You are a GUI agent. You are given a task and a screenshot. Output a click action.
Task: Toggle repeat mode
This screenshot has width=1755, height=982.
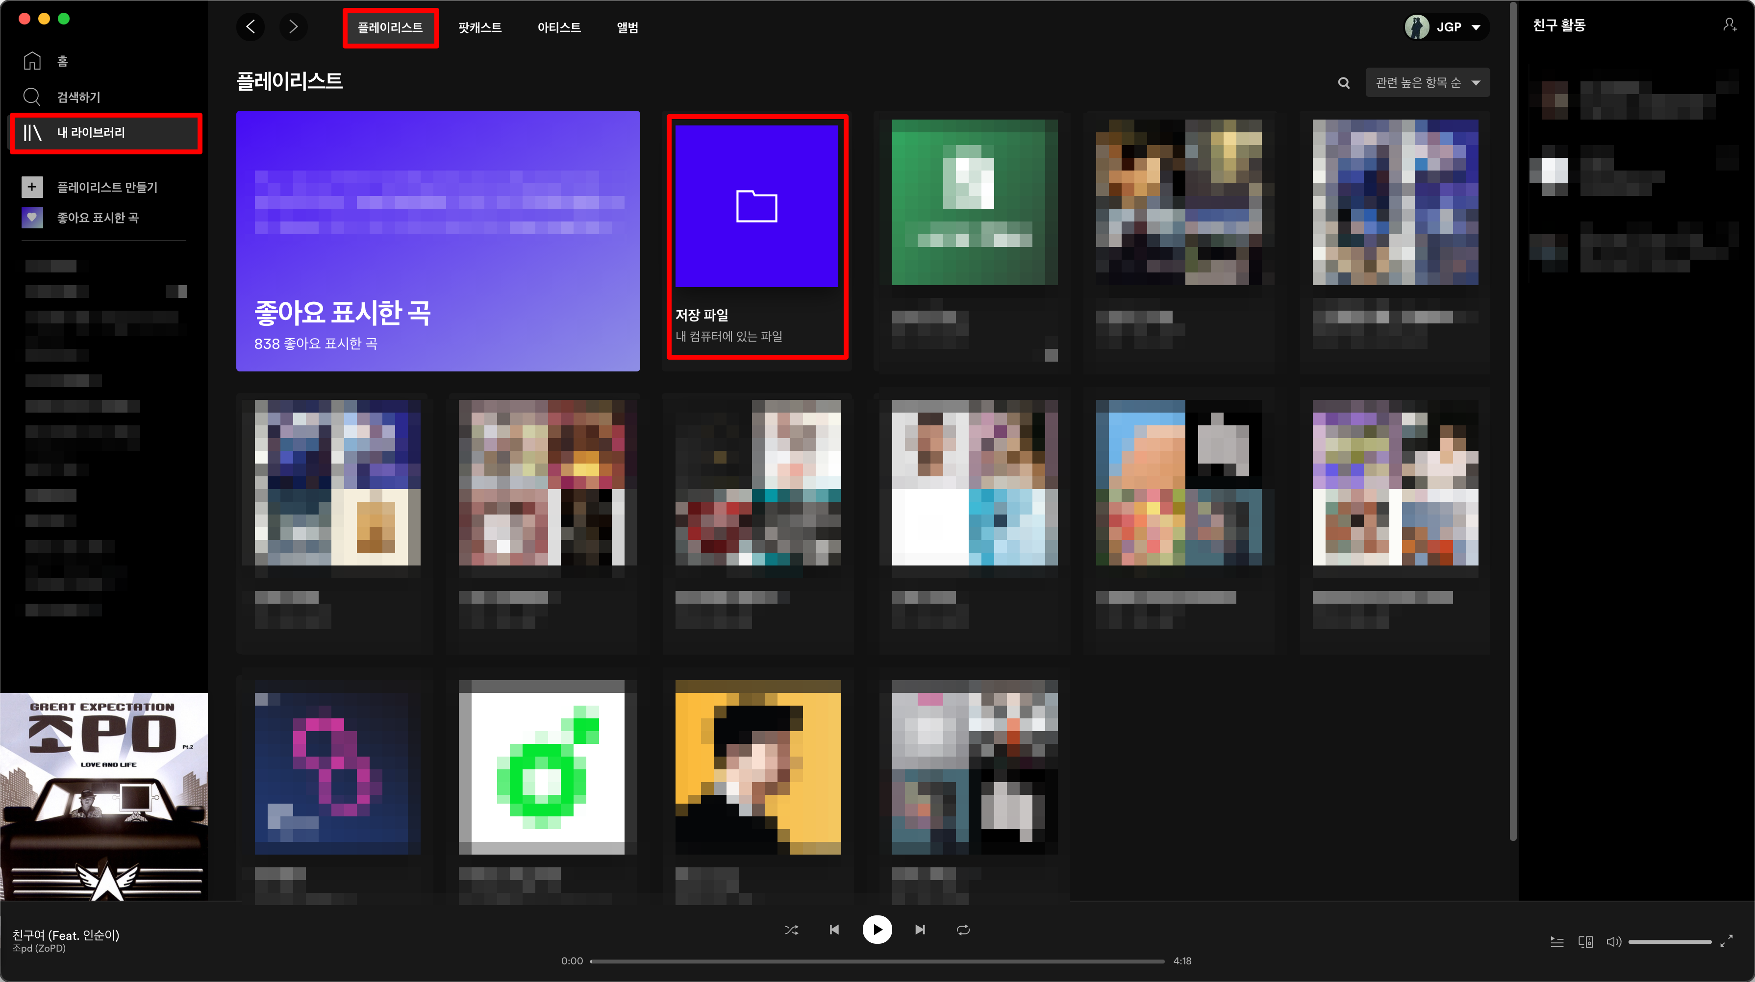tap(963, 930)
